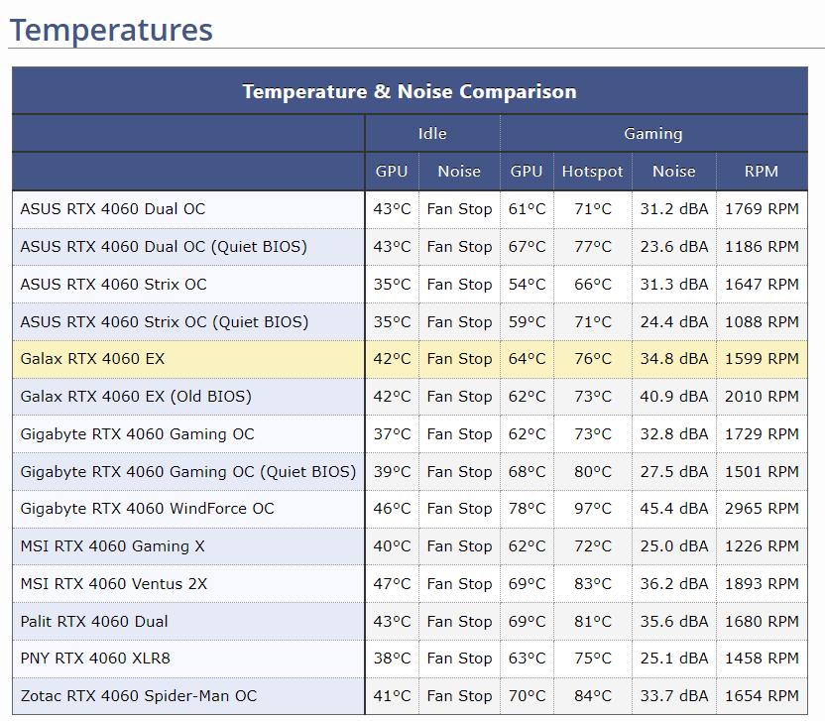This screenshot has height=721, width=825.
Task: Select the highlighted Galax RTX 4060 EX name
Action: [x=92, y=359]
